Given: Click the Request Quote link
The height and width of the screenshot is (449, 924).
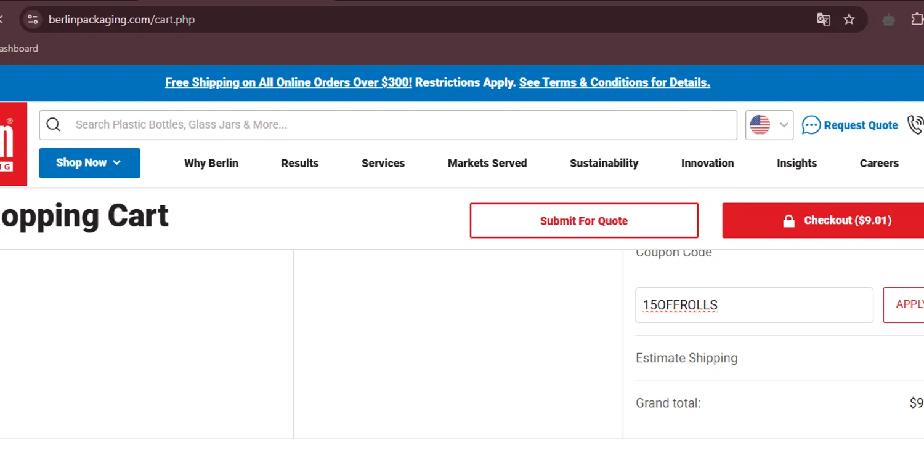Looking at the screenshot, I should 850,125.
